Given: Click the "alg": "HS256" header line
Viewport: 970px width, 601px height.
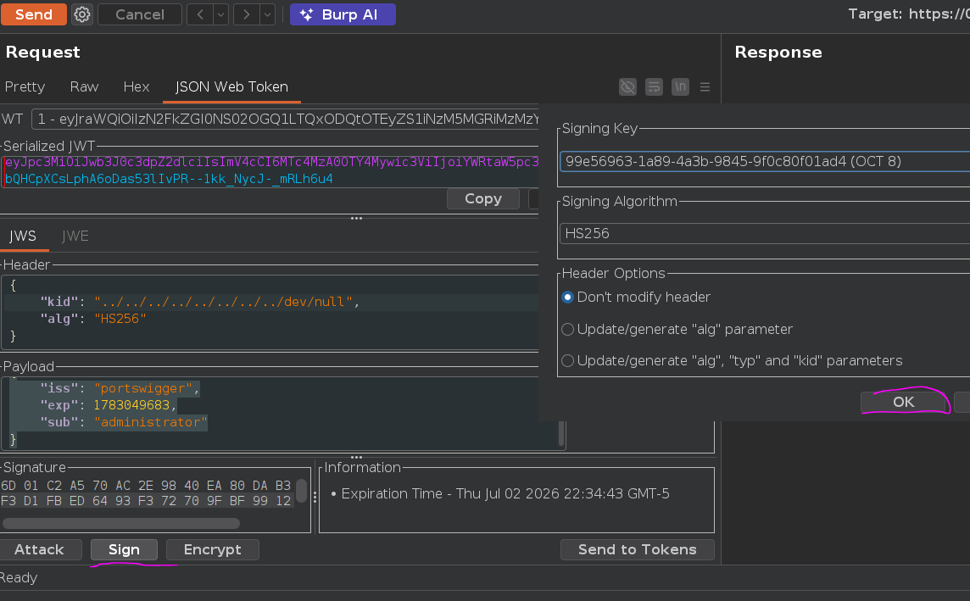Looking at the screenshot, I should click(x=93, y=319).
